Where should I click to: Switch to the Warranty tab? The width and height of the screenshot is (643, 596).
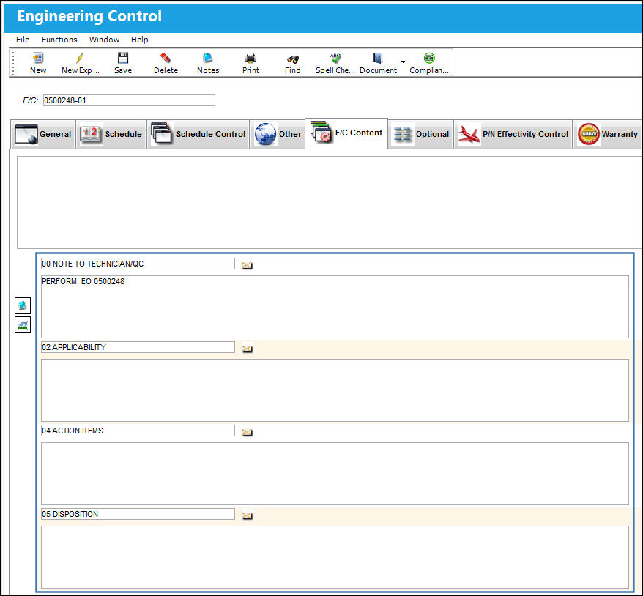pos(608,134)
